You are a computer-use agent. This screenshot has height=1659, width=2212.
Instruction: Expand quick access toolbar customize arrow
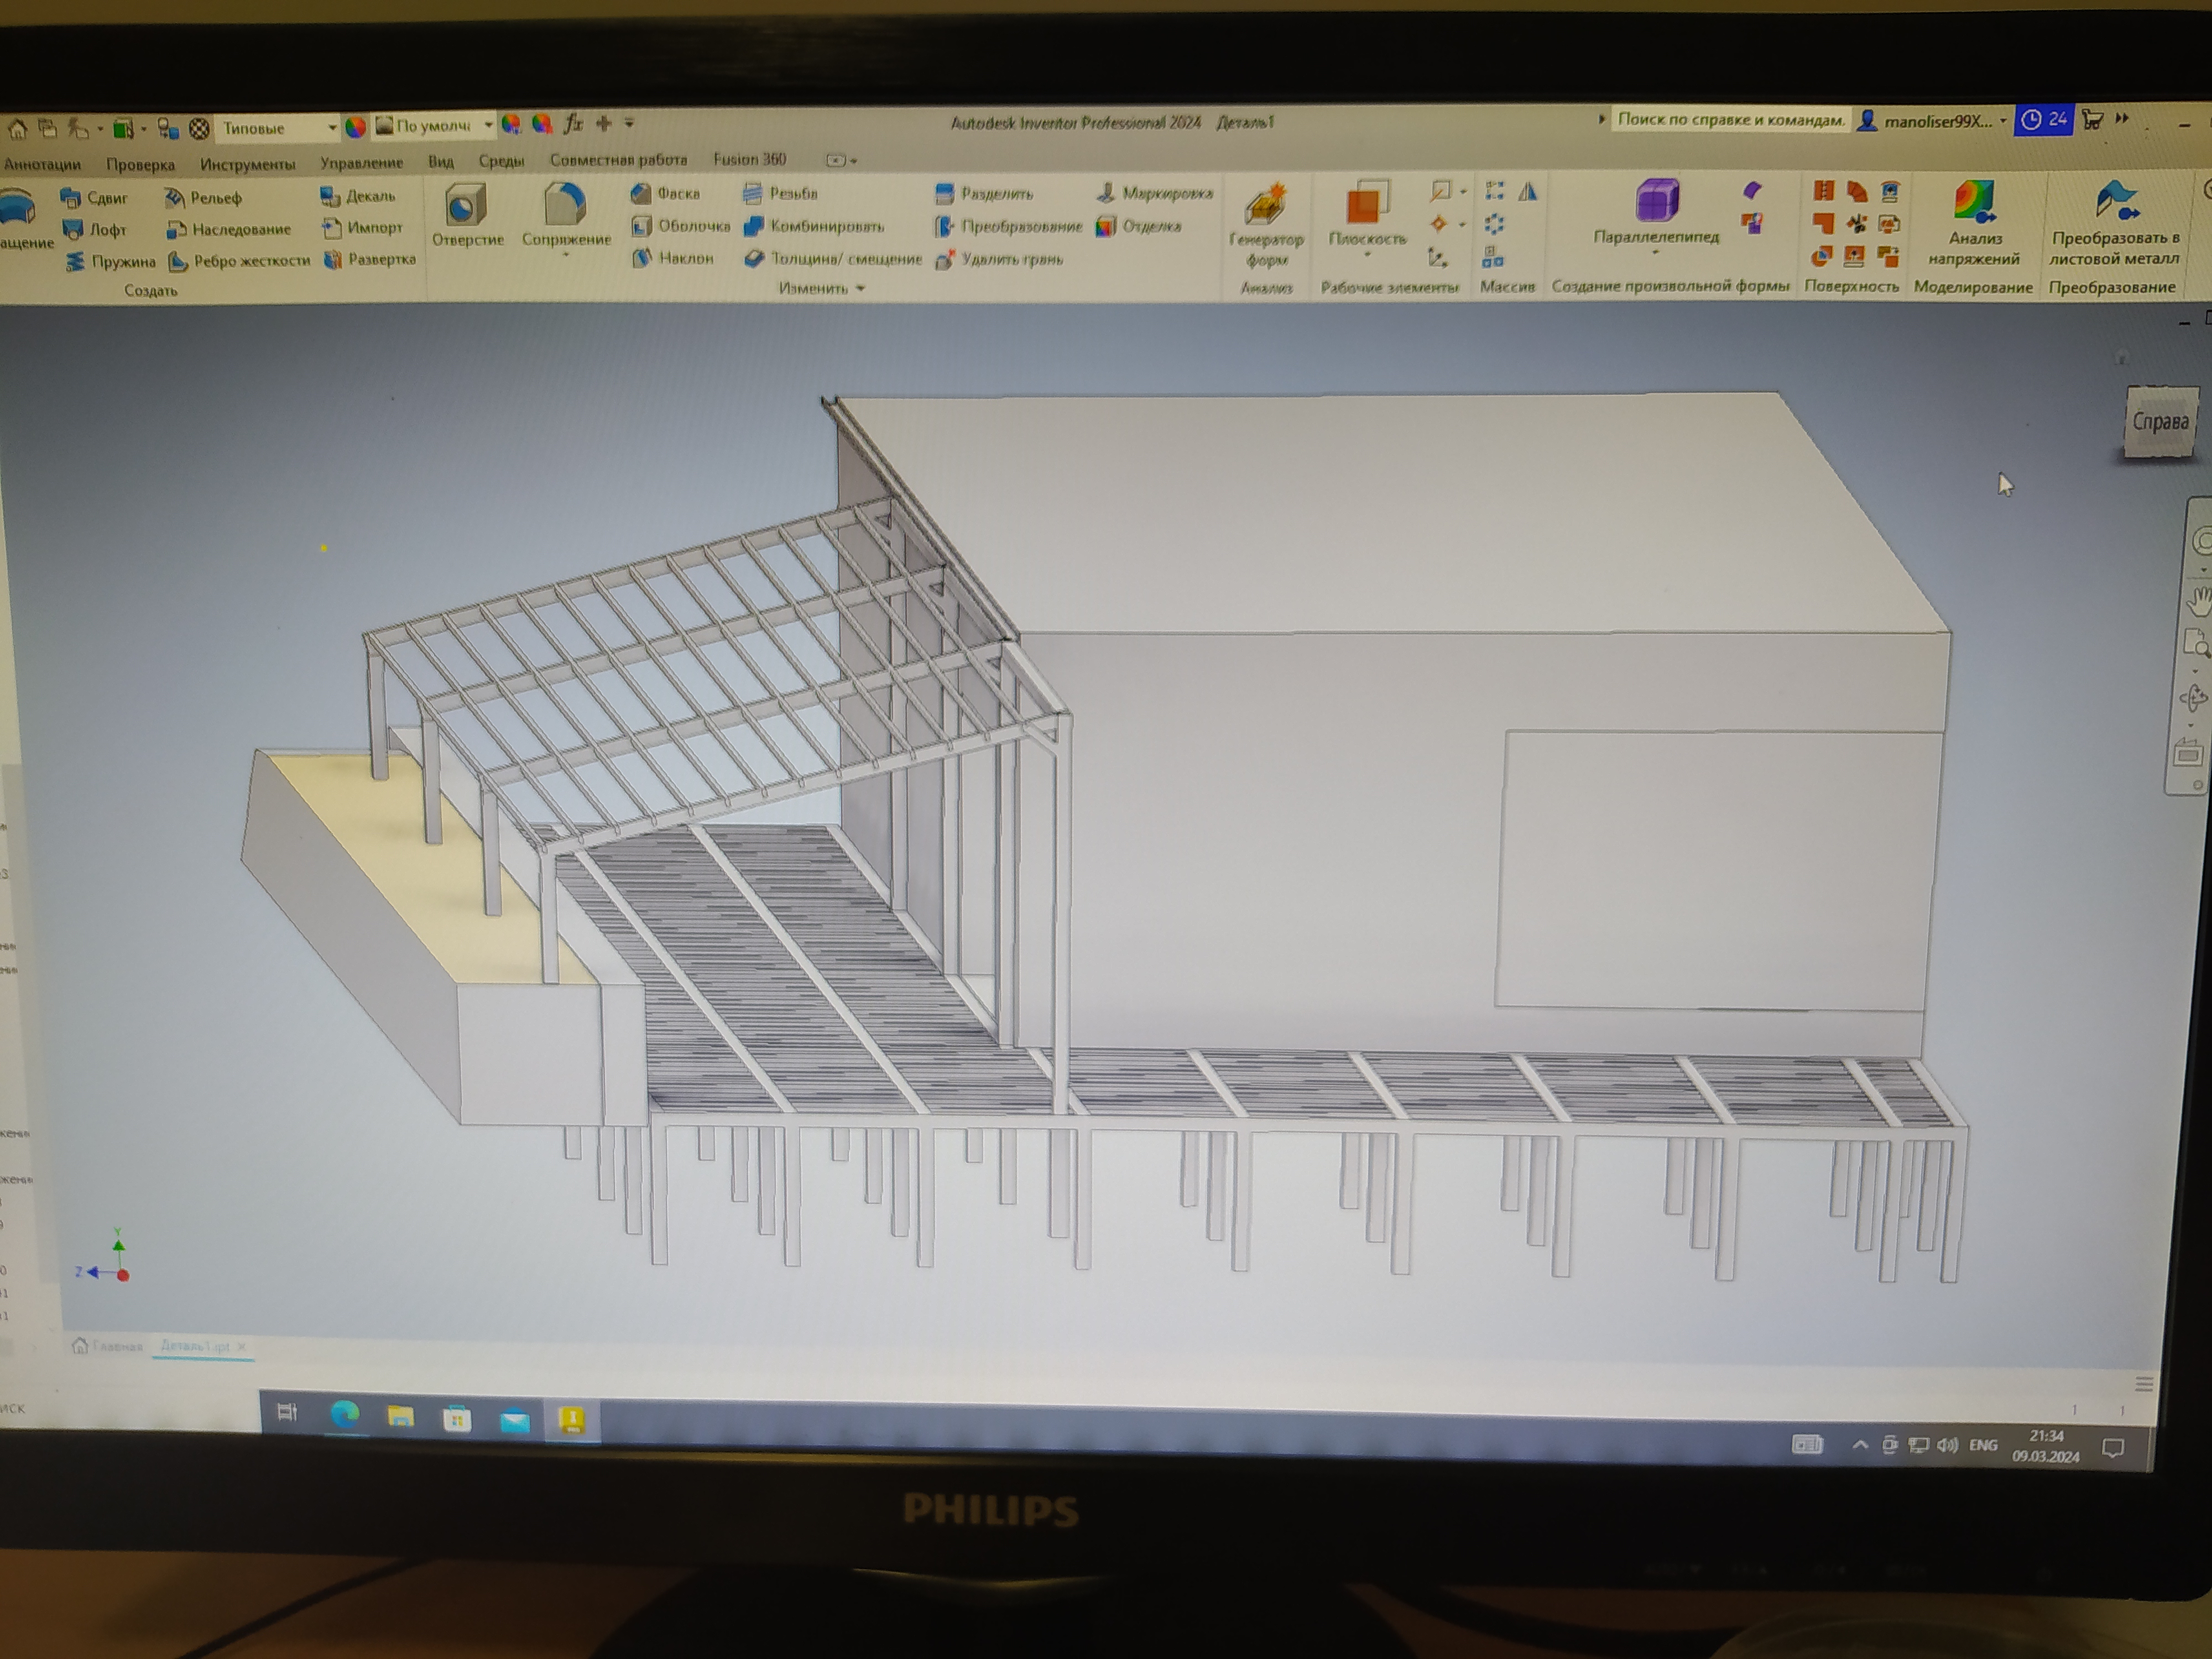(629, 123)
